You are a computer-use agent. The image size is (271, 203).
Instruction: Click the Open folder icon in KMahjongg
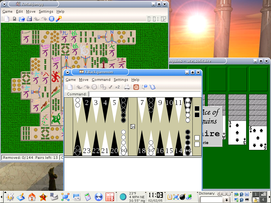pos(22,19)
